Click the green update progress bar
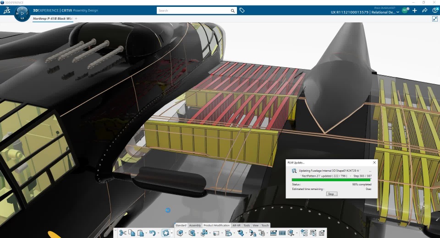440x238 pixels. pyautogui.click(x=331, y=180)
